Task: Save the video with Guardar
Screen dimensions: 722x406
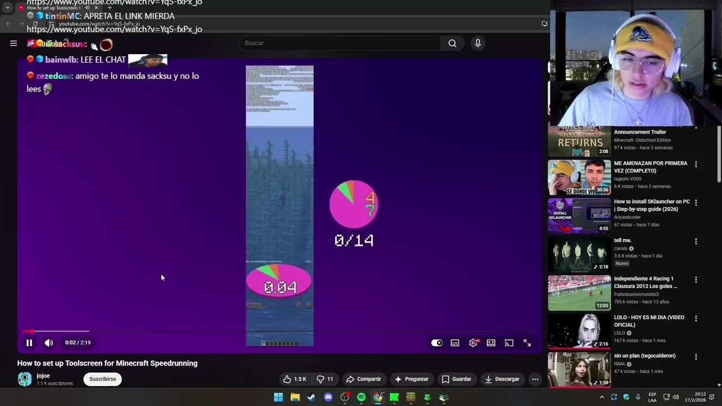Action: click(456, 379)
